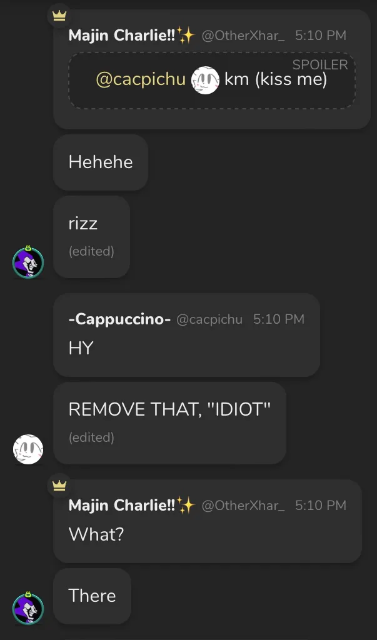The image size is (377, 640).
Task: Open the -Cappuccino- username profile
Action: point(119,319)
